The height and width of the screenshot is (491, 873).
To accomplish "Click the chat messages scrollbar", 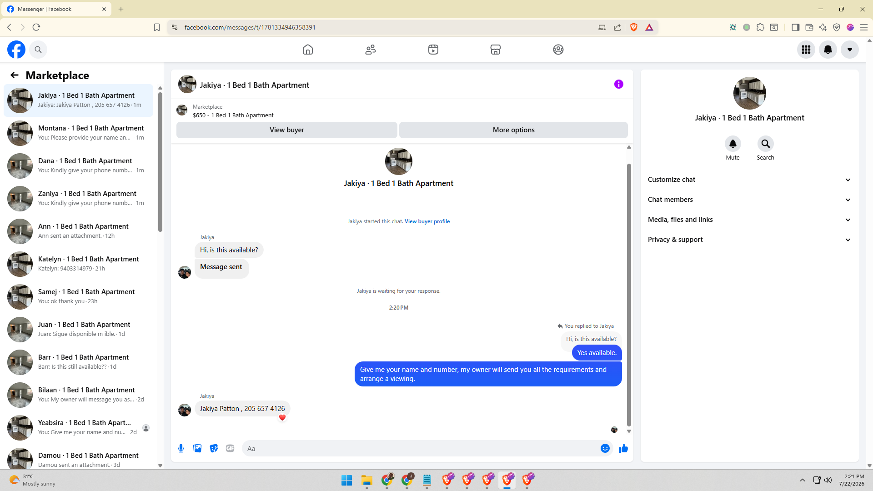I will point(629,295).
